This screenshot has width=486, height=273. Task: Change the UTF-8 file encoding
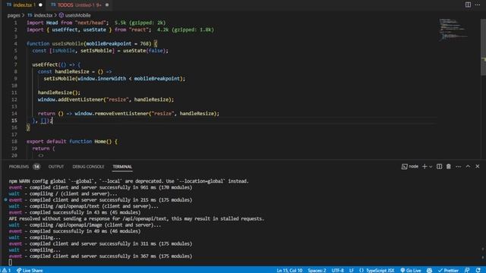337,270
